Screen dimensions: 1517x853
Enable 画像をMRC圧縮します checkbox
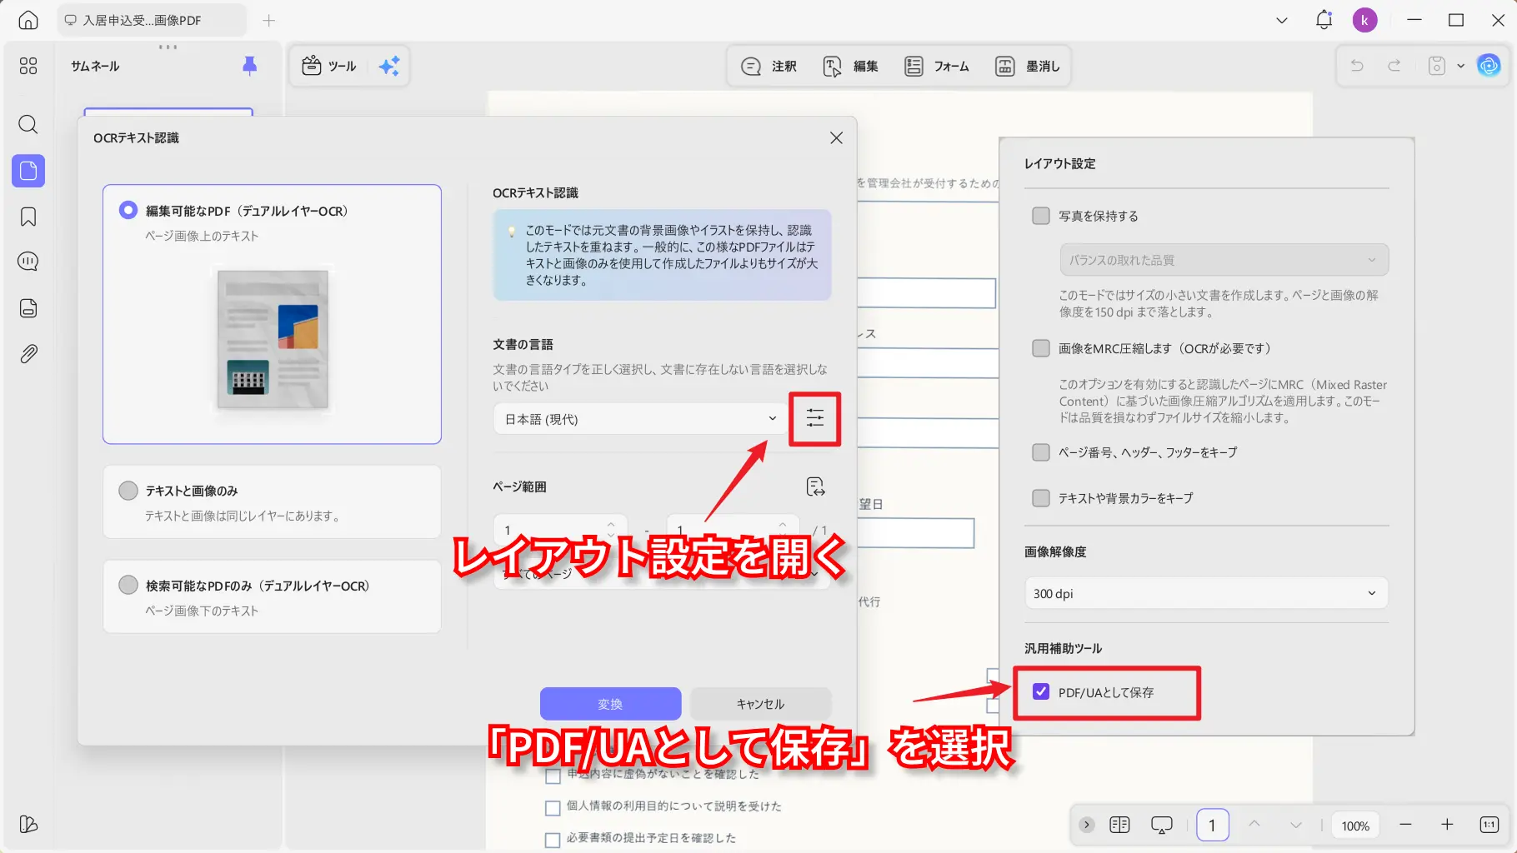pos(1041,348)
